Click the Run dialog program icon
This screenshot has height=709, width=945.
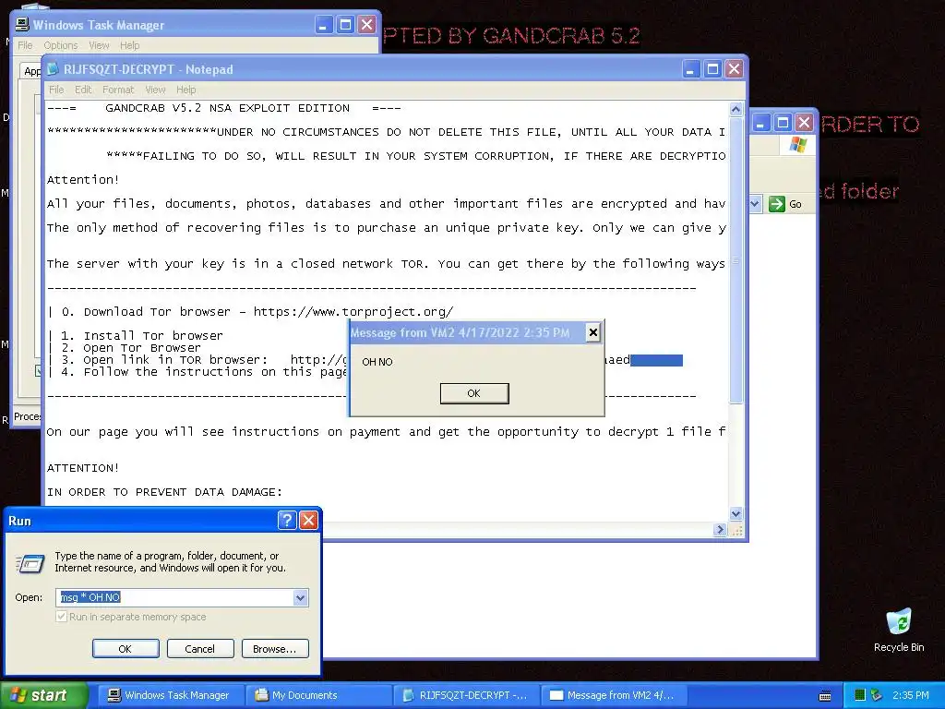click(30, 564)
